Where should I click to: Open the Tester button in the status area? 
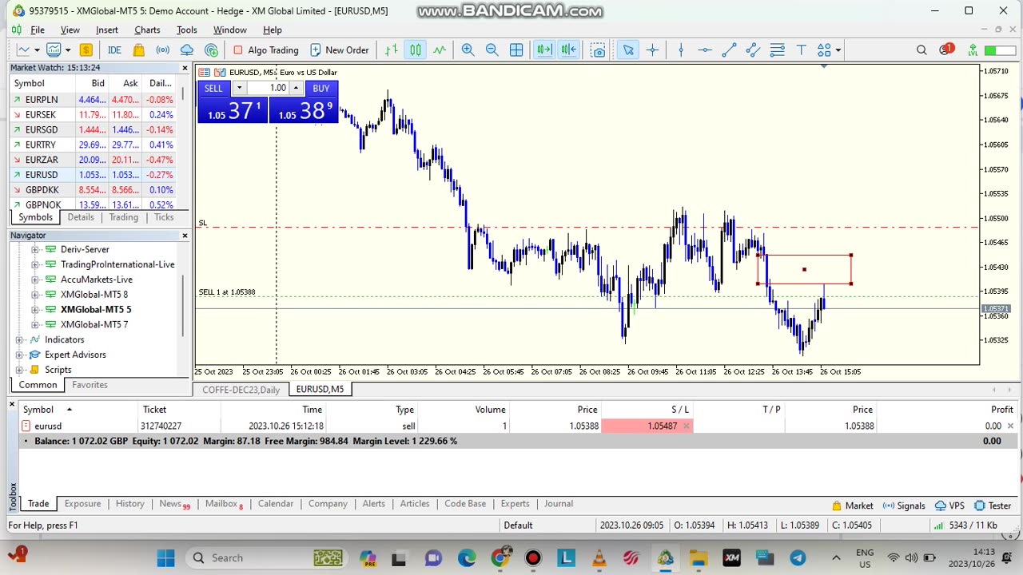(x=993, y=506)
